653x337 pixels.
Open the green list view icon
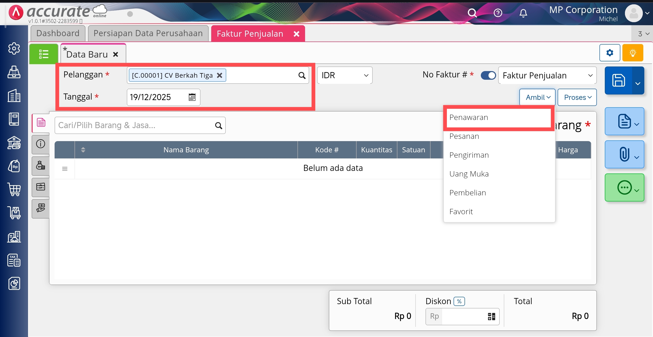44,54
